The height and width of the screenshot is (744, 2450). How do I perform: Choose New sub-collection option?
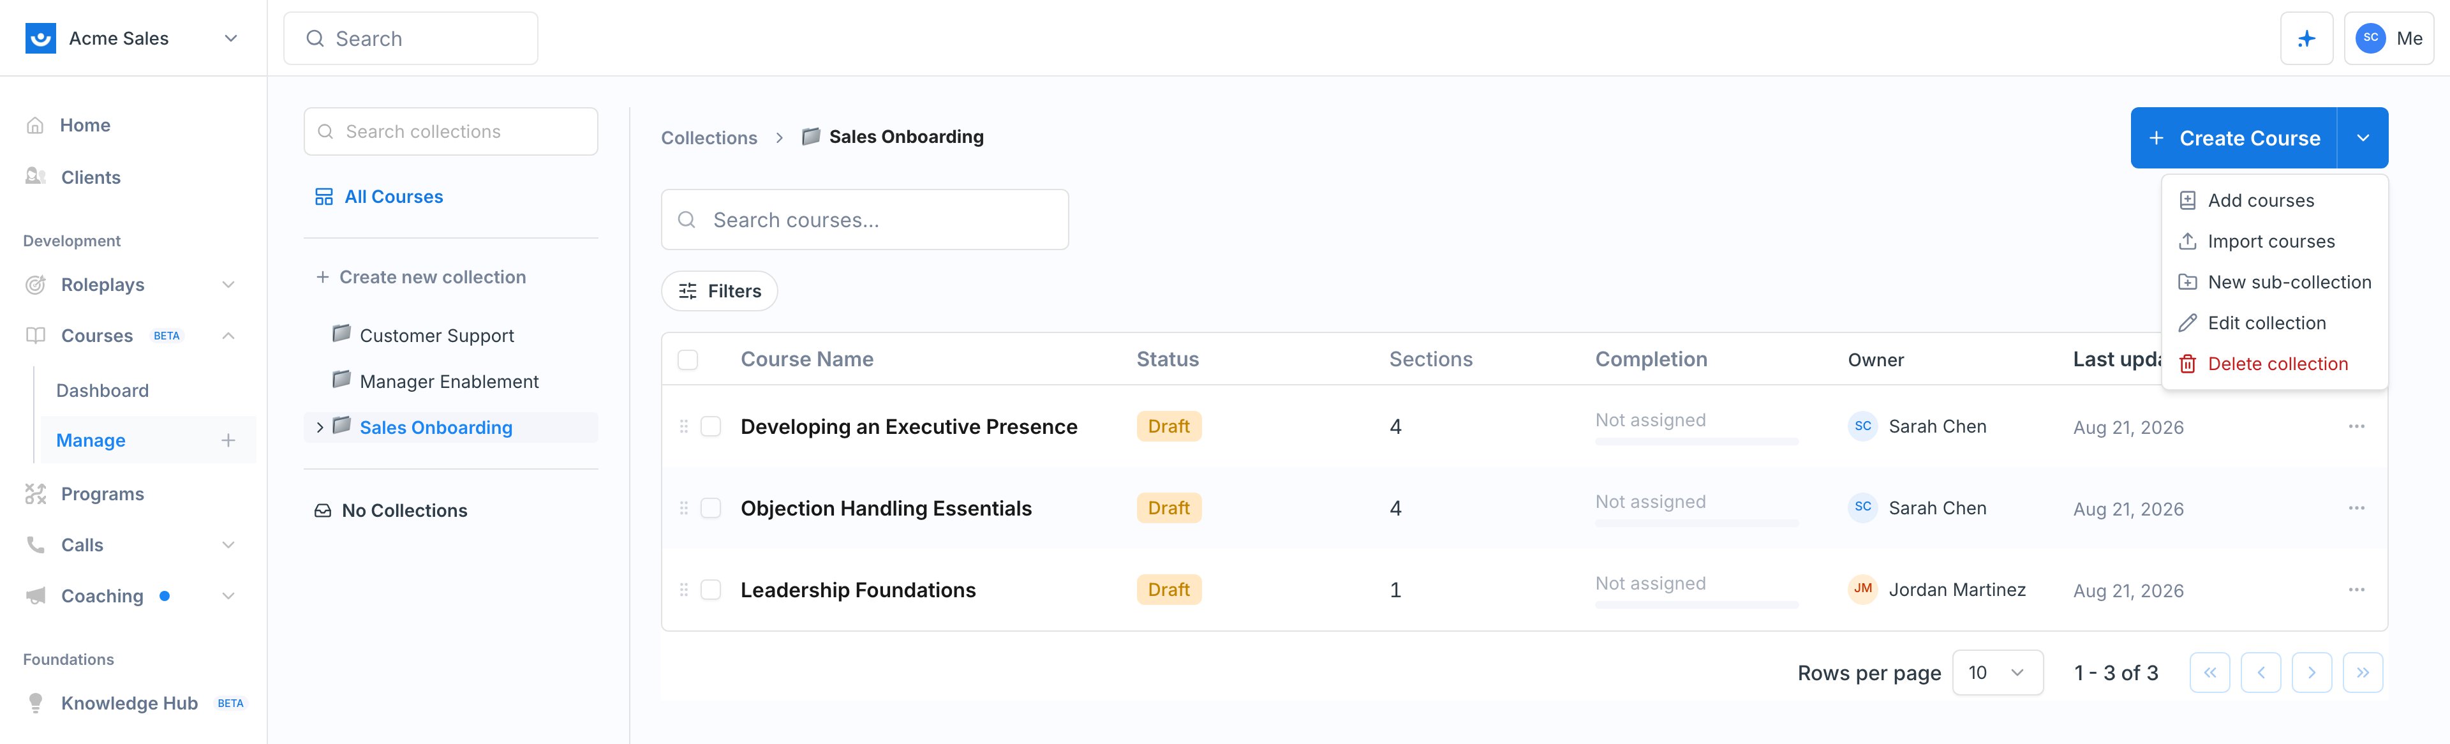coord(2274,283)
